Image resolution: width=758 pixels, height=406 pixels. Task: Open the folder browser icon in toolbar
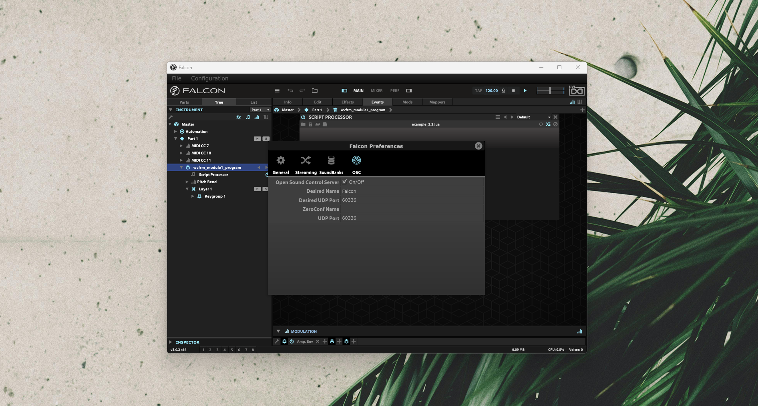315,91
